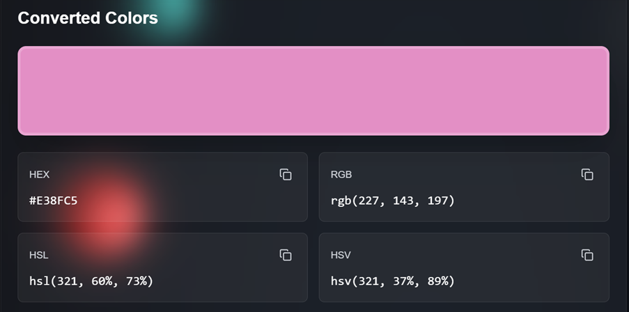Copy the HEX color value
This screenshot has height=312, width=629.
pos(286,175)
